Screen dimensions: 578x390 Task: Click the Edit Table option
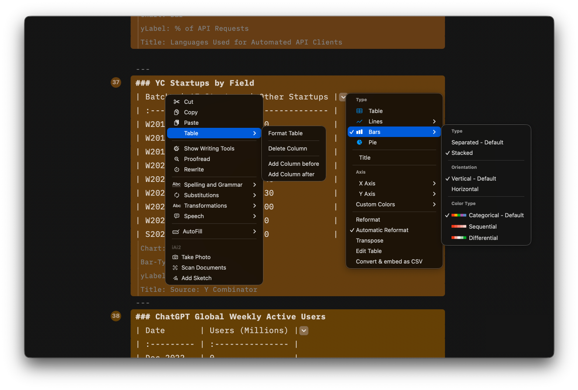[369, 251]
